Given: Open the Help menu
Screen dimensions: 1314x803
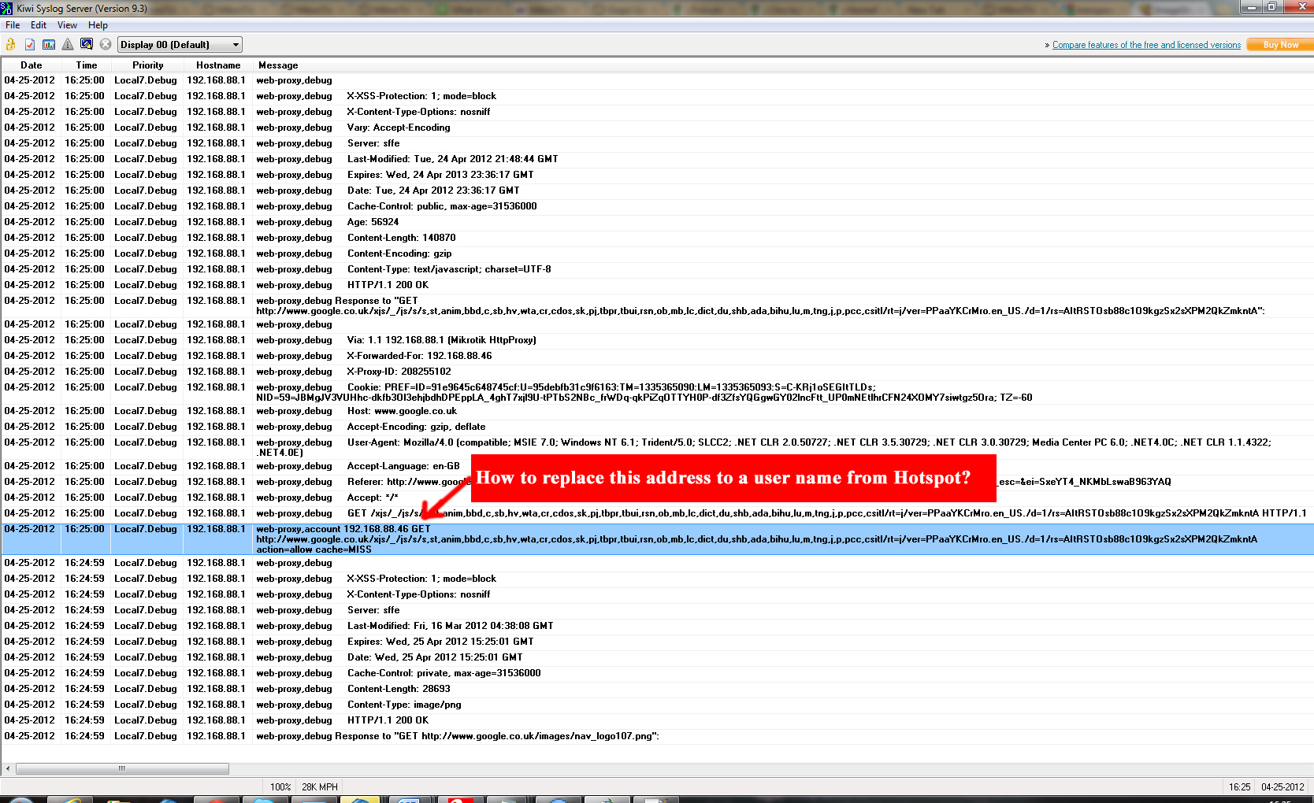Looking at the screenshot, I should 98,25.
